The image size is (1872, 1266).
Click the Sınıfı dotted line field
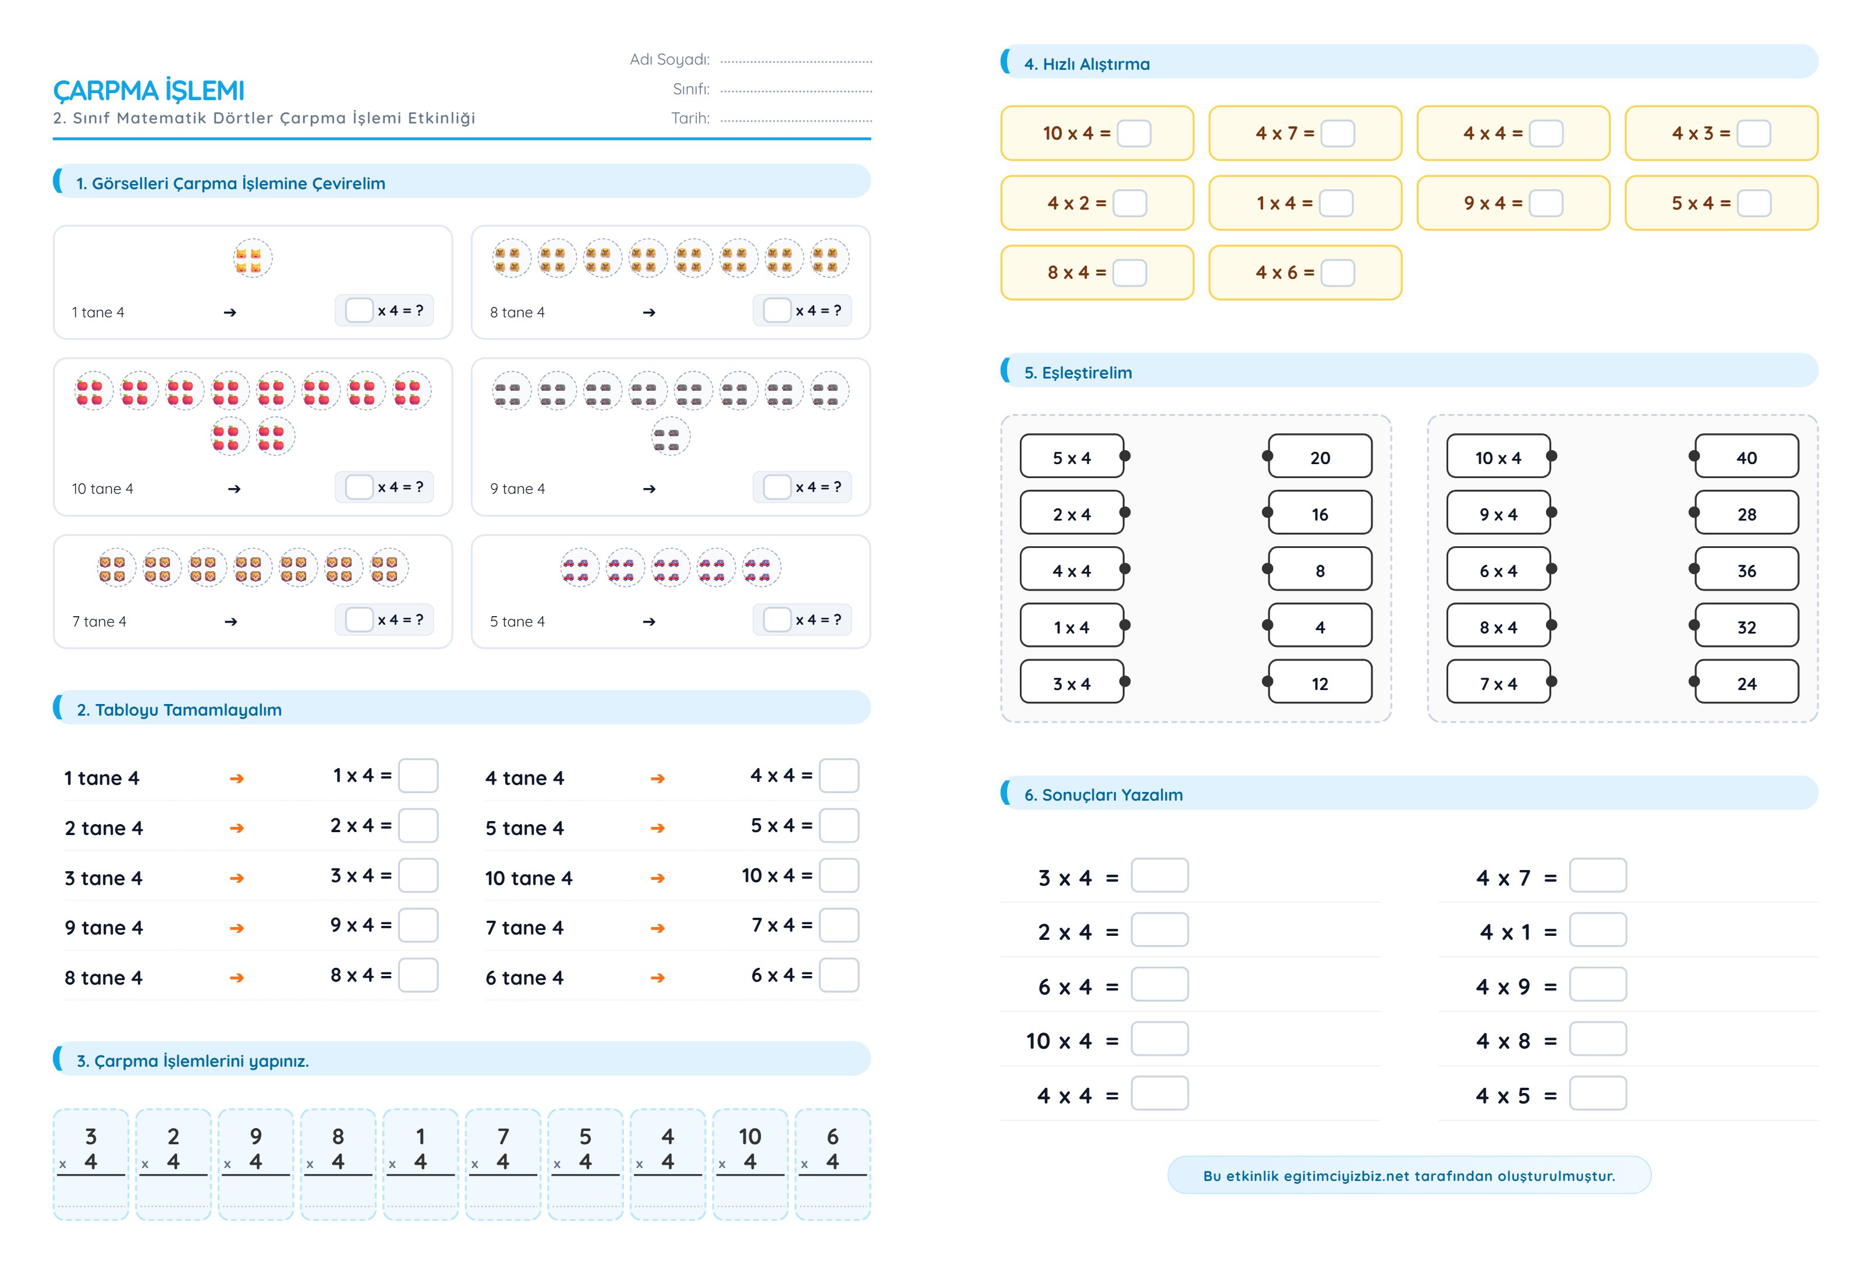(796, 91)
